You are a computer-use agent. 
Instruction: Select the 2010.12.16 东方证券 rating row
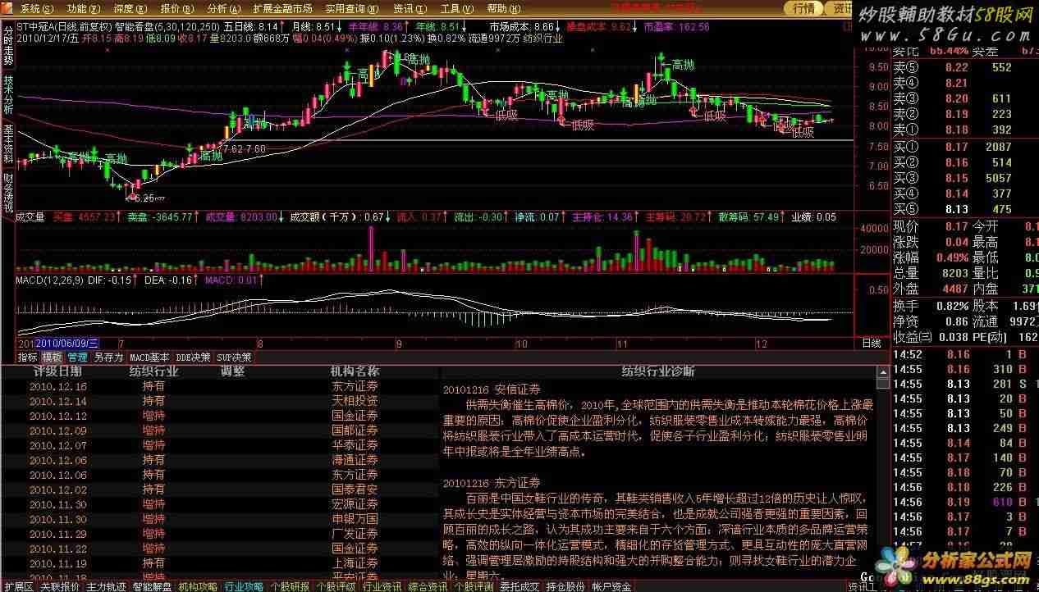point(222,386)
